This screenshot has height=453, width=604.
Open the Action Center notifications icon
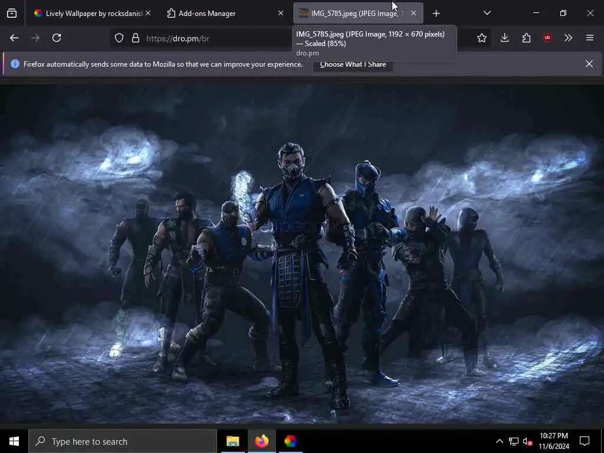click(585, 441)
